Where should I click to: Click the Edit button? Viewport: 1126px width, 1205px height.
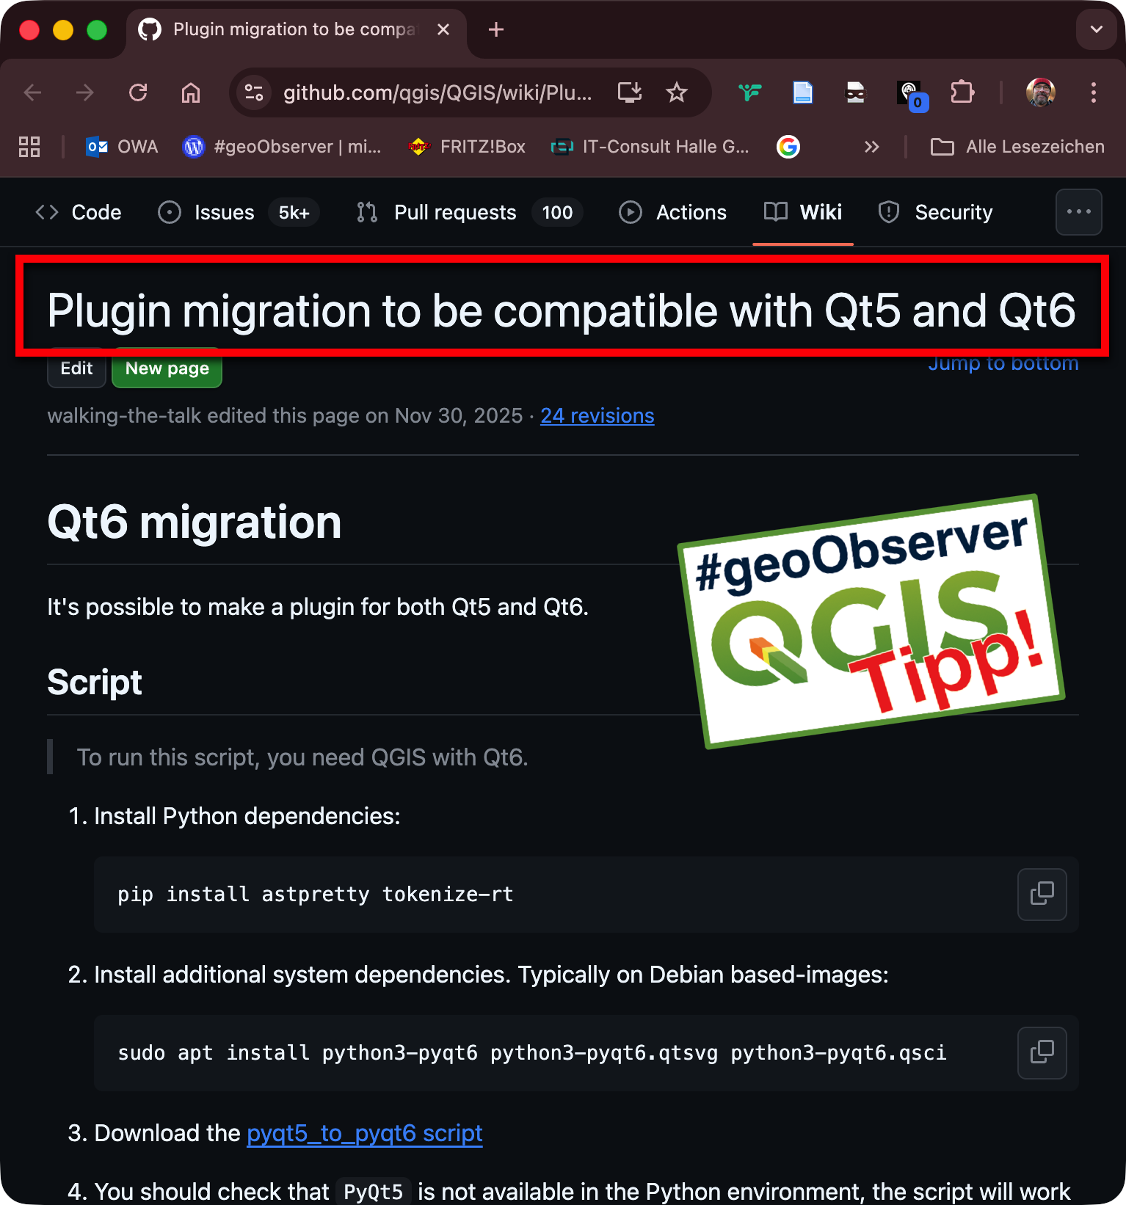coord(77,368)
